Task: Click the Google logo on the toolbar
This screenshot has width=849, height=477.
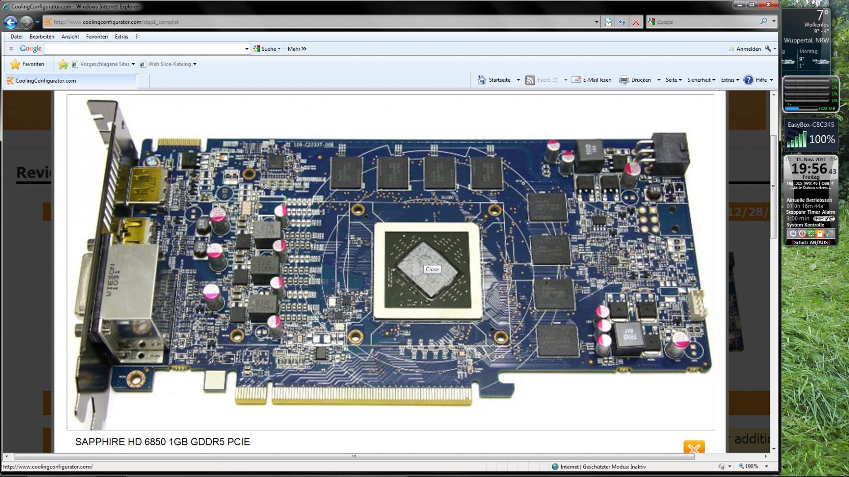Action: 31,49
